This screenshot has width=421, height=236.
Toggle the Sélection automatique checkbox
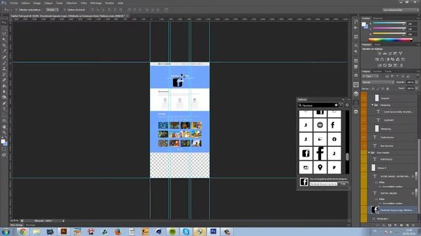tap(16, 10)
